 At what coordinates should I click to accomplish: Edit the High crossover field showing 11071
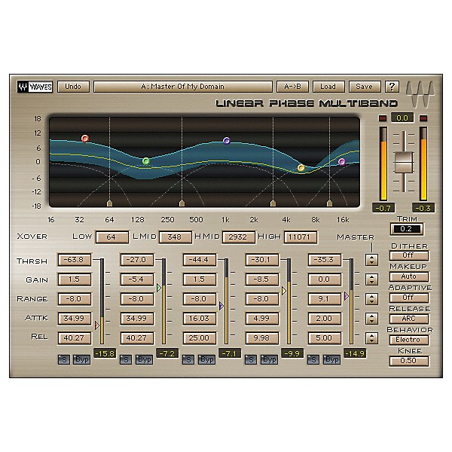coord(301,237)
